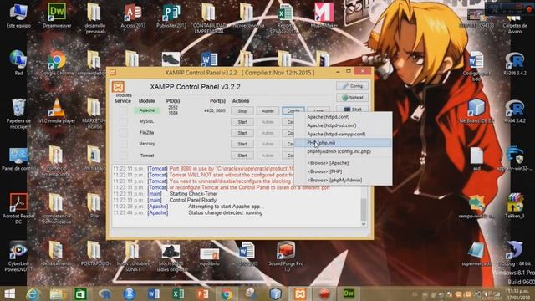Select Google Chrome desktop shortcut

tap(57, 64)
